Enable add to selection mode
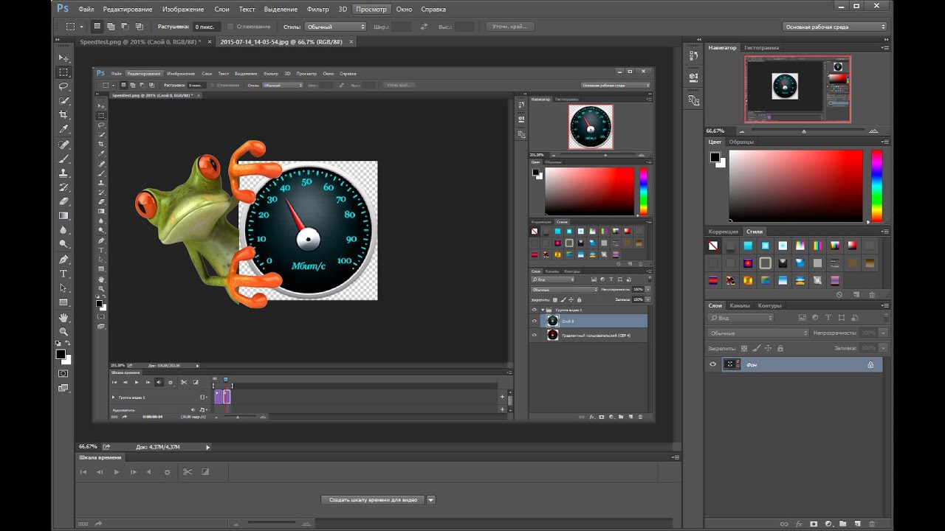 coord(111,27)
